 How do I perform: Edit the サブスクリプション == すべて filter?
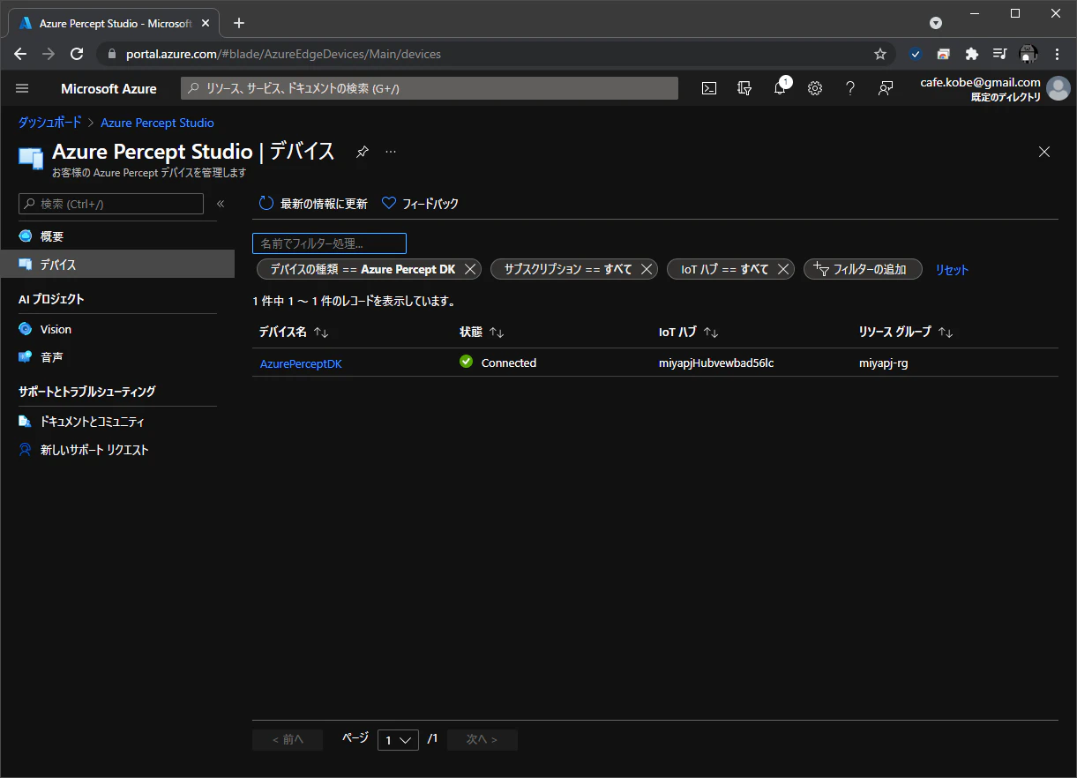tap(568, 269)
